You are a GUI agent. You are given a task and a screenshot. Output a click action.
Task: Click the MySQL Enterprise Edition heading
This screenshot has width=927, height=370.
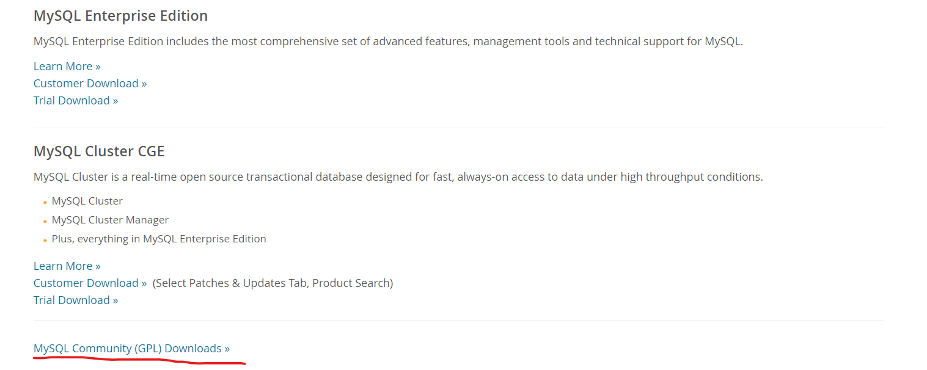[x=120, y=16]
